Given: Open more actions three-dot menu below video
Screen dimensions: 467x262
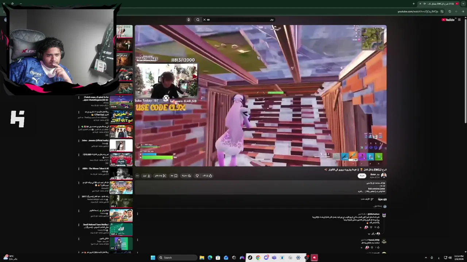Looking at the screenshot, I should coord(137,176).
